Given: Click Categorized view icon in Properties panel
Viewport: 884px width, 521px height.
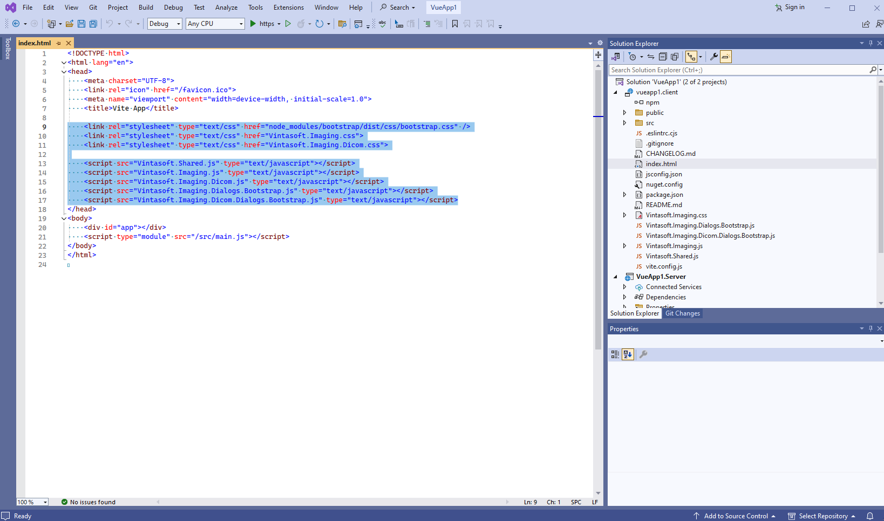Looking at the screenshot, I should coord(615,354).
